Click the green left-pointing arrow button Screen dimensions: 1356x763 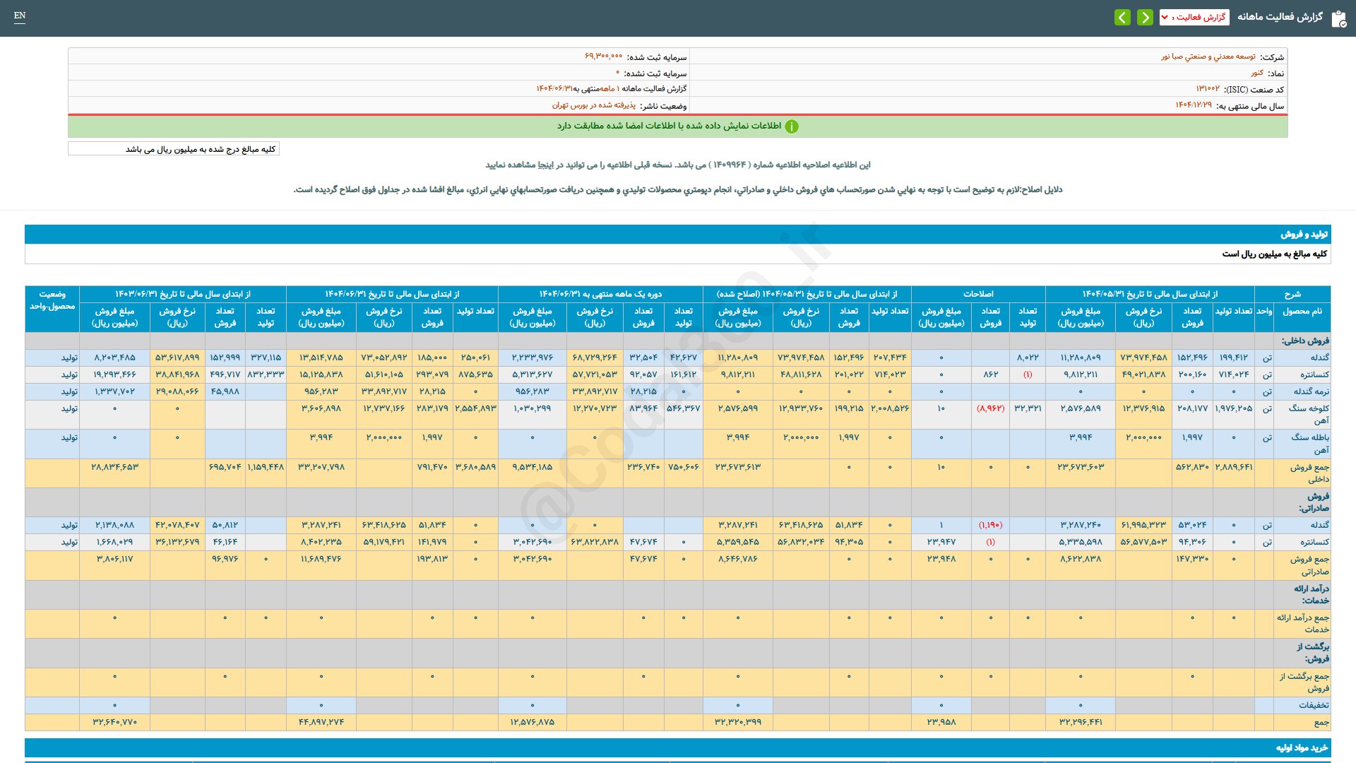[x=1122, y=17]
